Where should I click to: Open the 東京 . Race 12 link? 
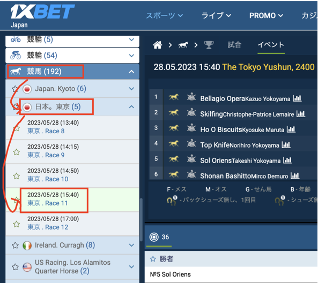[x=48, y=227]
